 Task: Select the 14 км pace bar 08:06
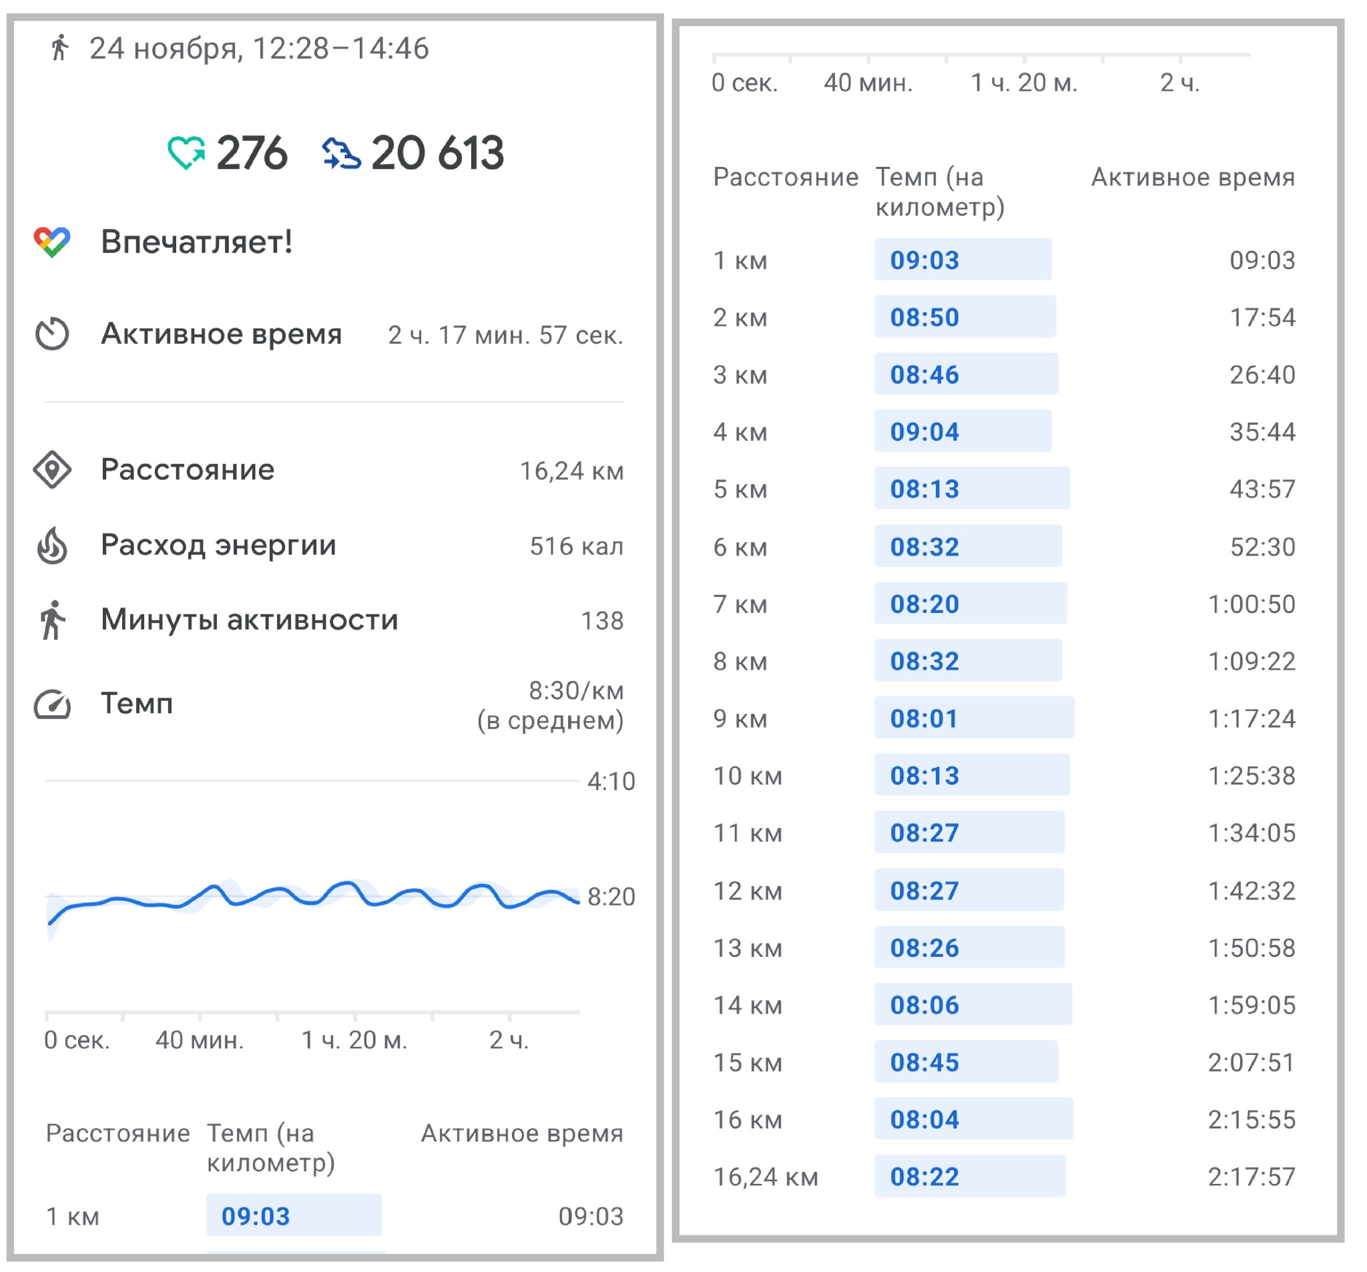[x=973, y=1004]
